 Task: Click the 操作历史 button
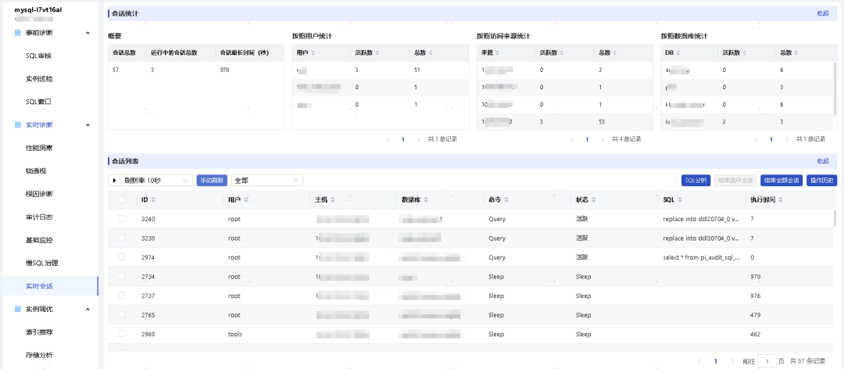click(x=822, y=181)
